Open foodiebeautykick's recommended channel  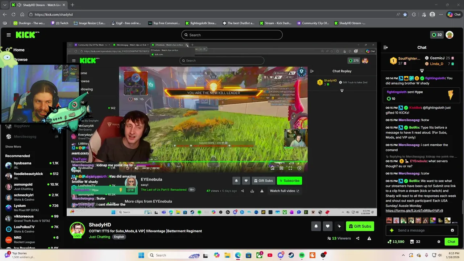coord(32,176)
